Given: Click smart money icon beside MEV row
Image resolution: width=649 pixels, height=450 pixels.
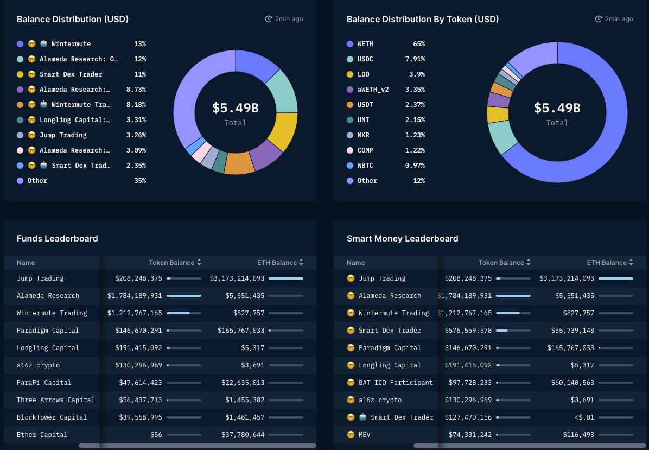Looking at the screenshot, I should click(351, 435).
